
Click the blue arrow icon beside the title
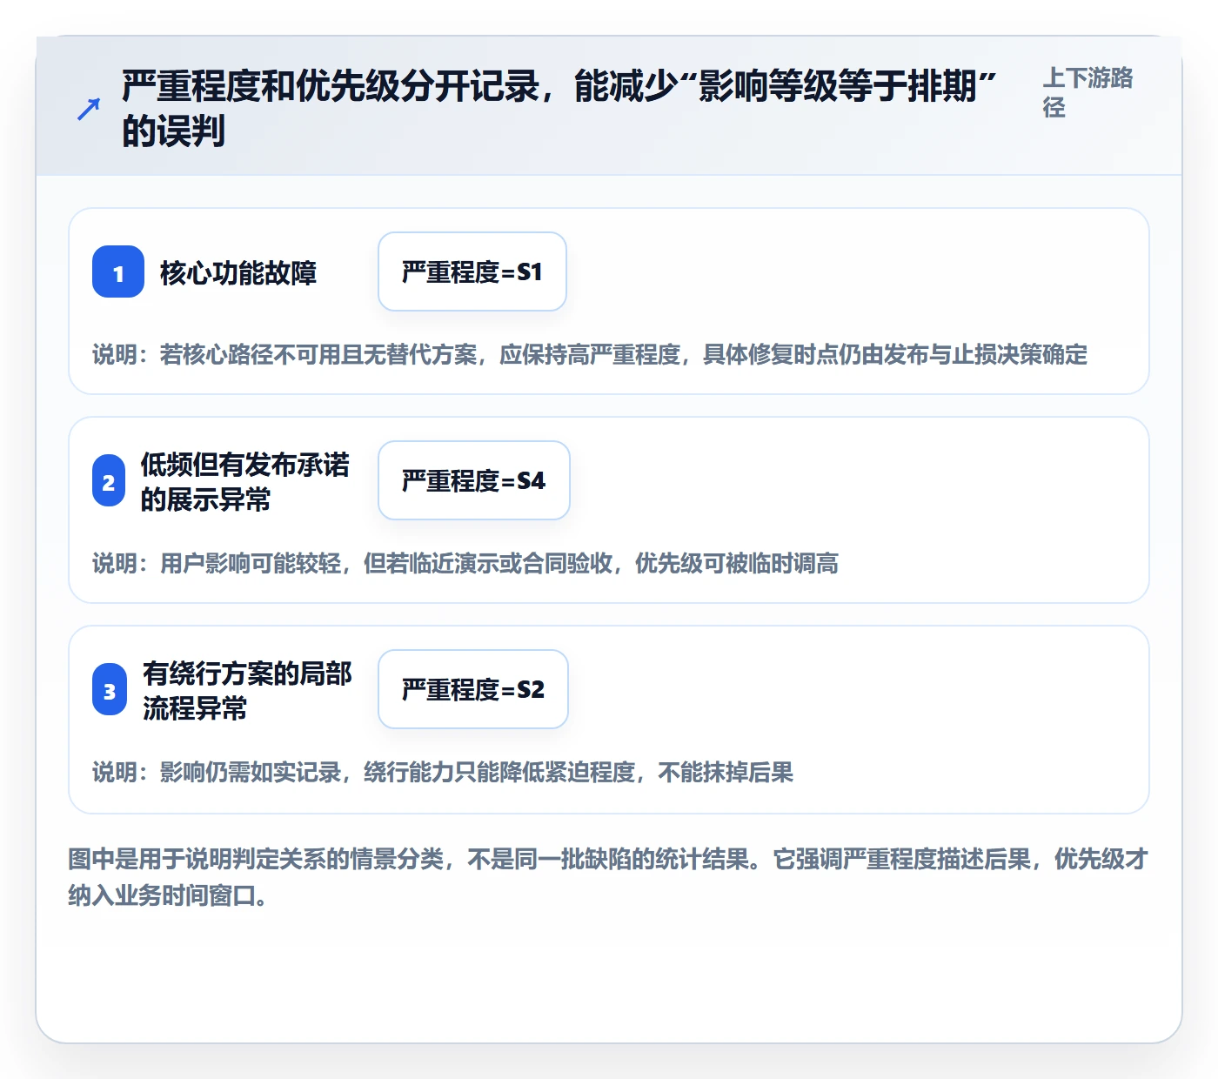[x=89, y=109]
